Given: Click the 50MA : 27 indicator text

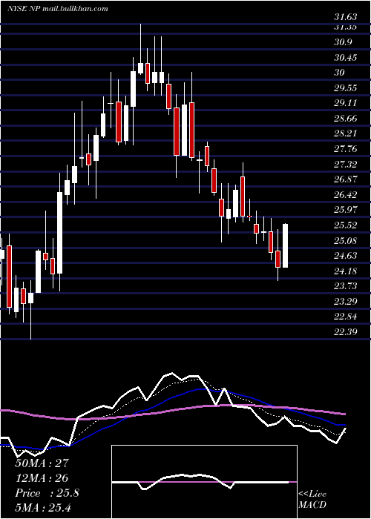Looking at the screenshot, I should click(42, 463).
